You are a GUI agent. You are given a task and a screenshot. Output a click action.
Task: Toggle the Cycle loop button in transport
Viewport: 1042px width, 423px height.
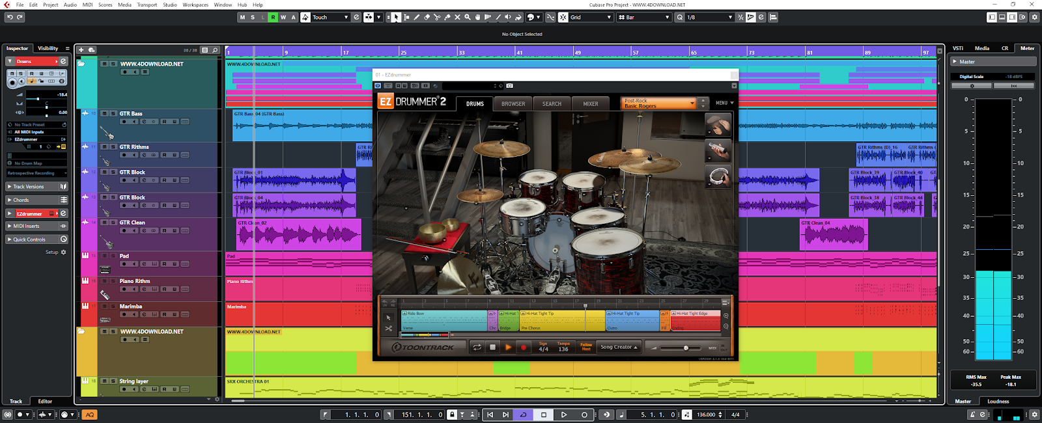point(524,415)
